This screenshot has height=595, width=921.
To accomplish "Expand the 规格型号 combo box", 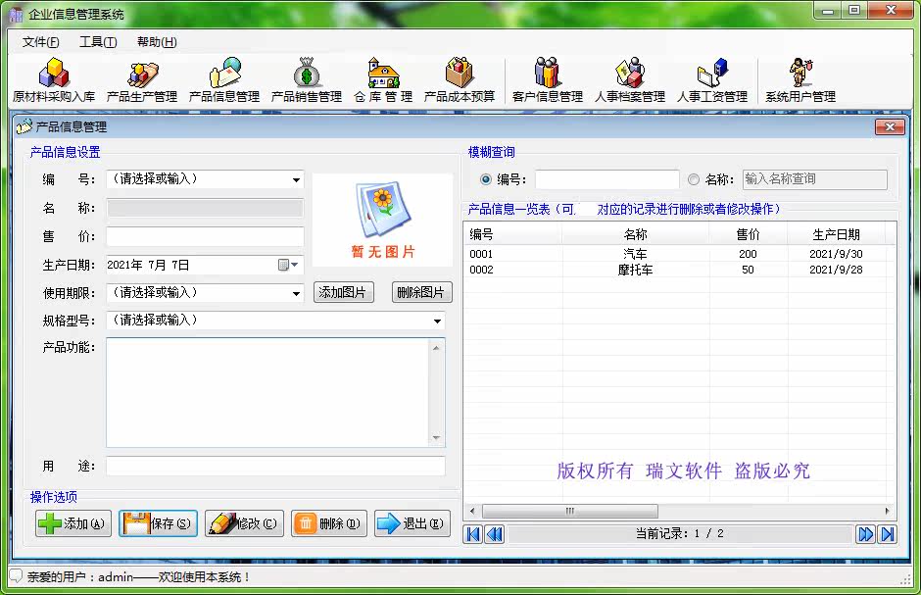I will (x=438, y=321).
